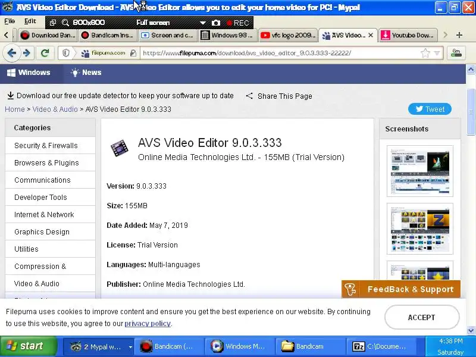Bookmark this page with the star icon
This screenshot has height=357, width=476.
425,53
